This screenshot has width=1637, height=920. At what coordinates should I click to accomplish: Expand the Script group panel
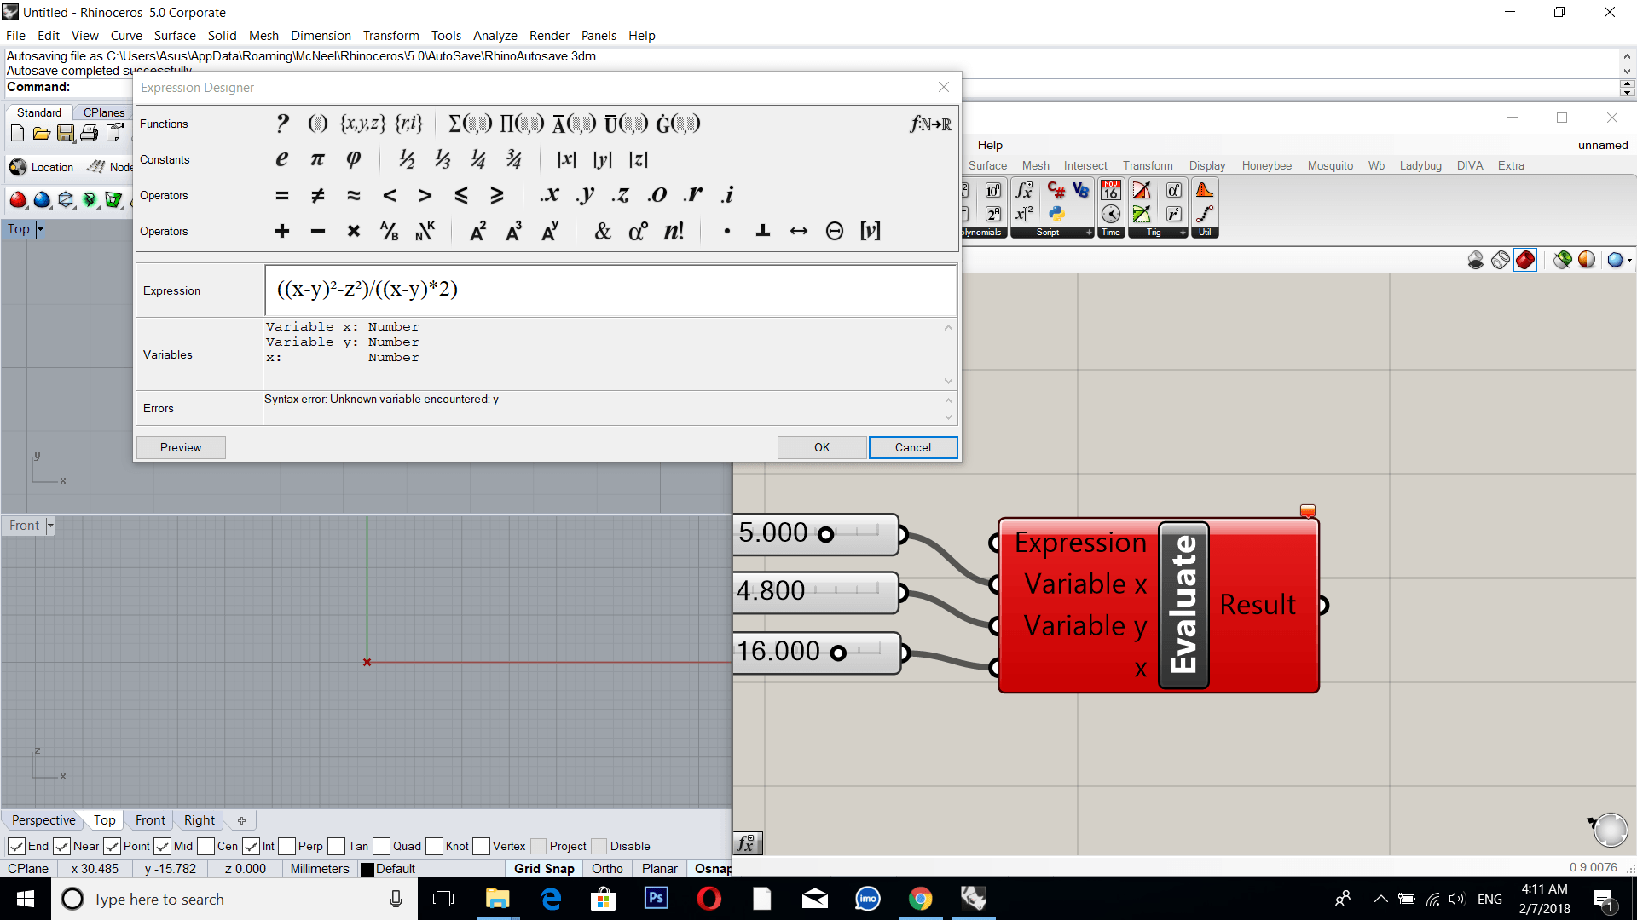(1052, 233)
